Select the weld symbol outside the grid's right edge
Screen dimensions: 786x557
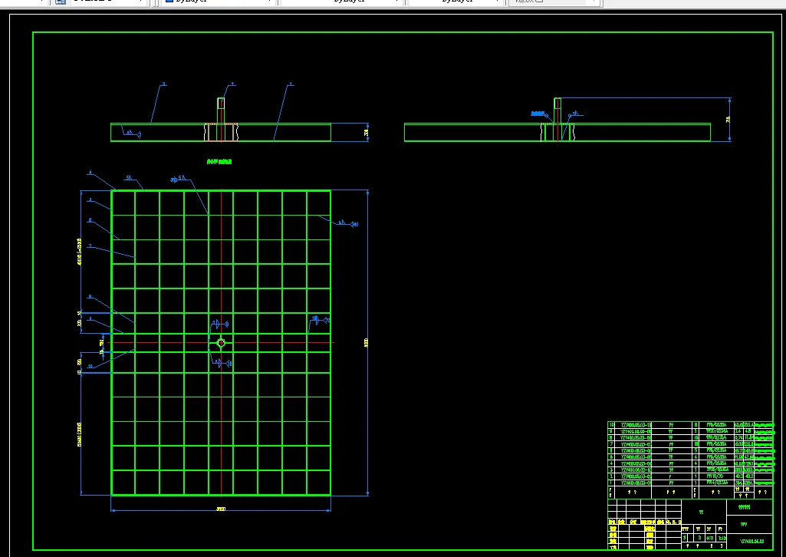click(347, 223)
